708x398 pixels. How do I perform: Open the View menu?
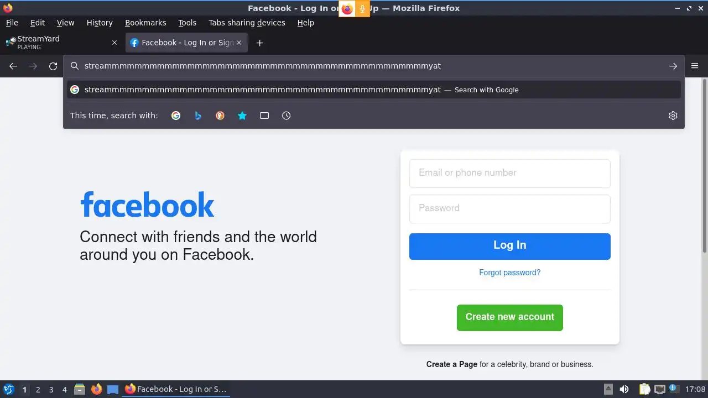pyautogui.click(x=65, y=23)
